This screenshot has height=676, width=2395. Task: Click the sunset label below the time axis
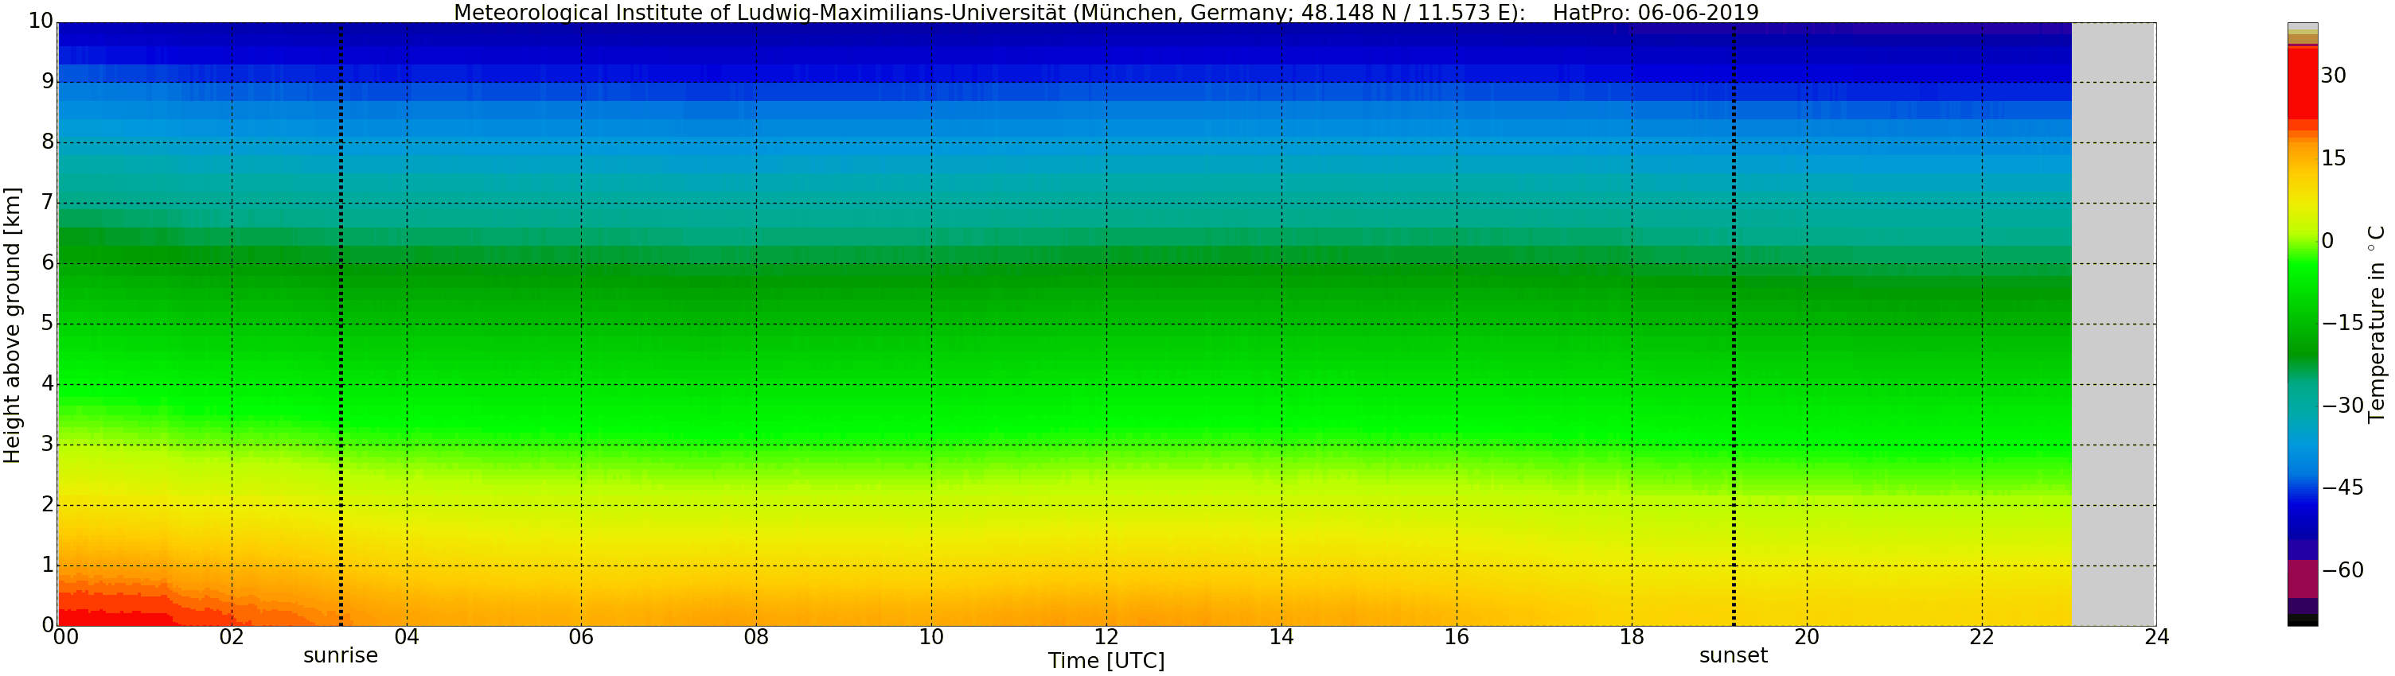click(x=1733, y=655)
